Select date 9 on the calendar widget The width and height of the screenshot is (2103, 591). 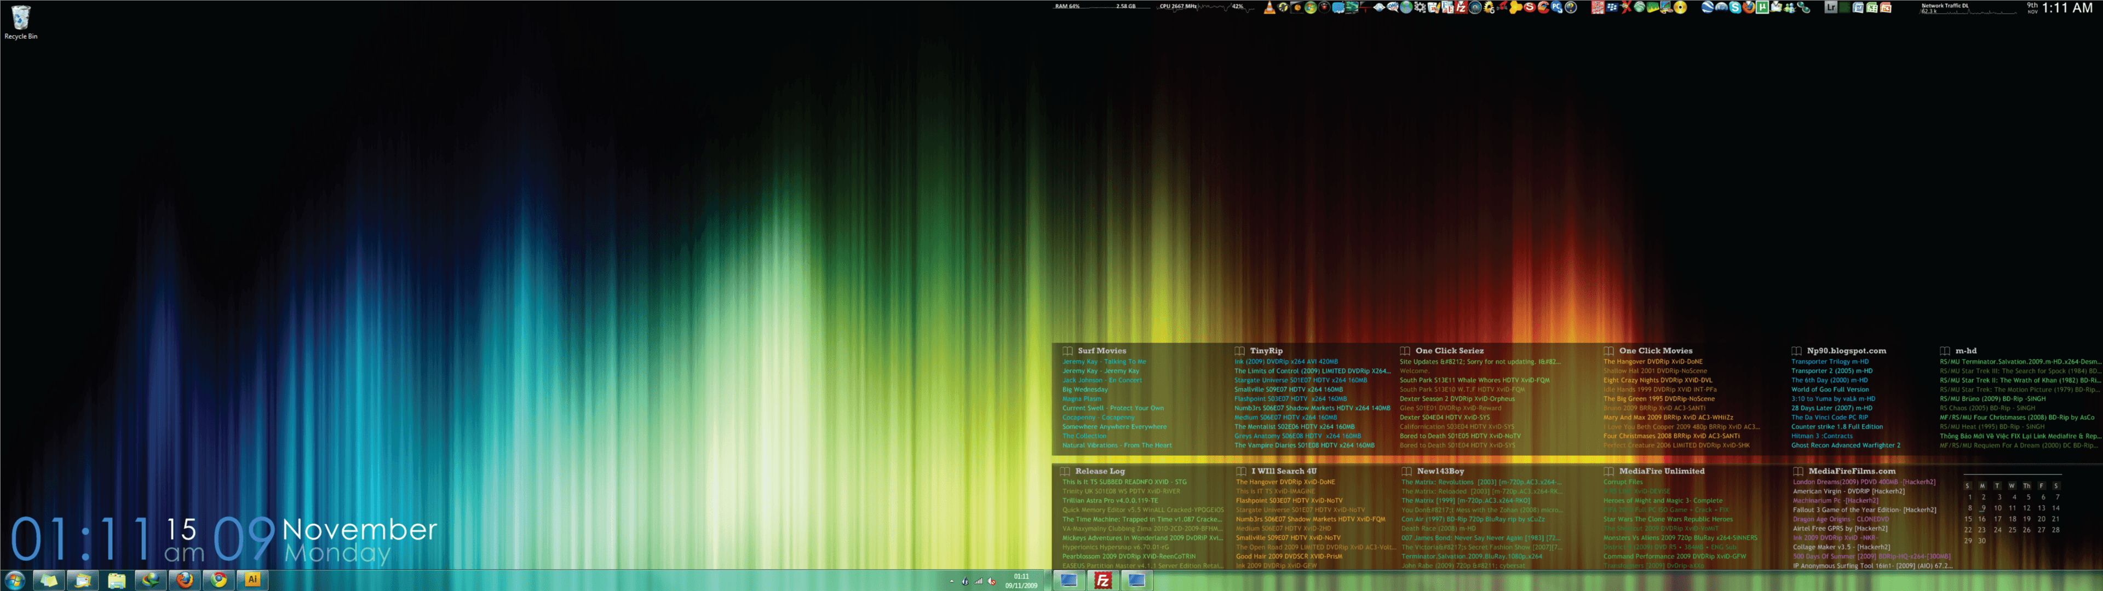point(1984,508)
